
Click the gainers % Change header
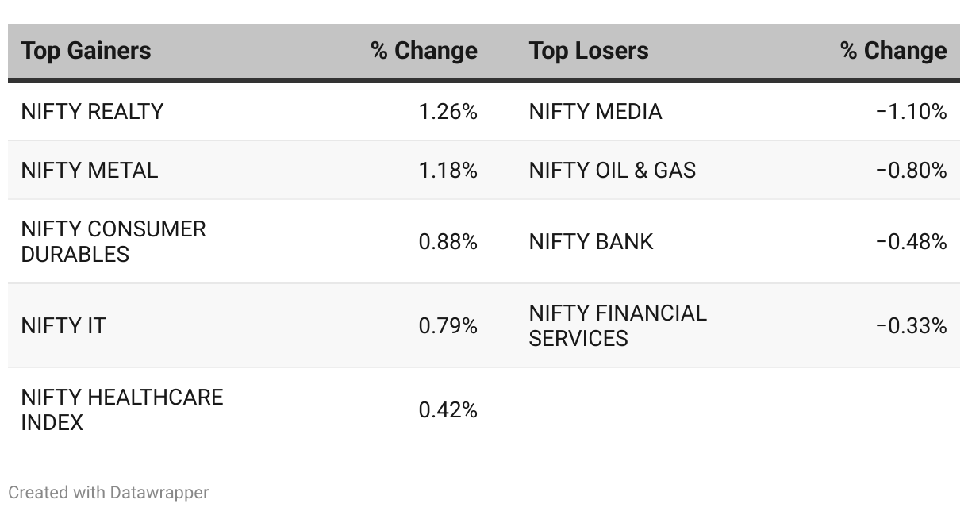tap(424, 51)
